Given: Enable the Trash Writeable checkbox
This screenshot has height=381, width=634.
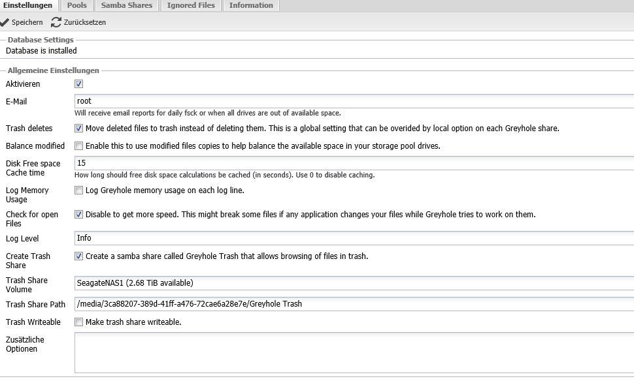Looking at the screenshot, I should pyautogui.click(x=79, y=322).
